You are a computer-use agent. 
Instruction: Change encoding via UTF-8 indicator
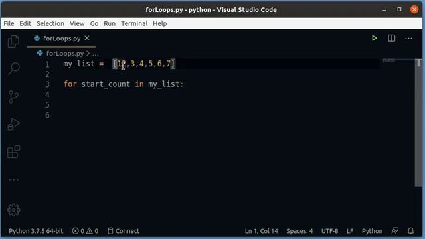[329, 231]
